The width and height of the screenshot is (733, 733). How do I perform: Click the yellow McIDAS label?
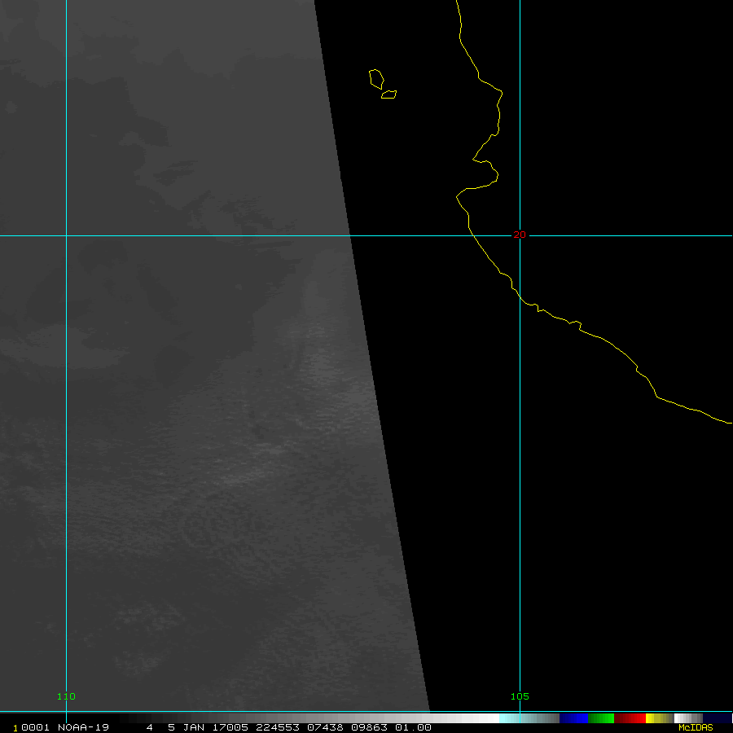696,727
